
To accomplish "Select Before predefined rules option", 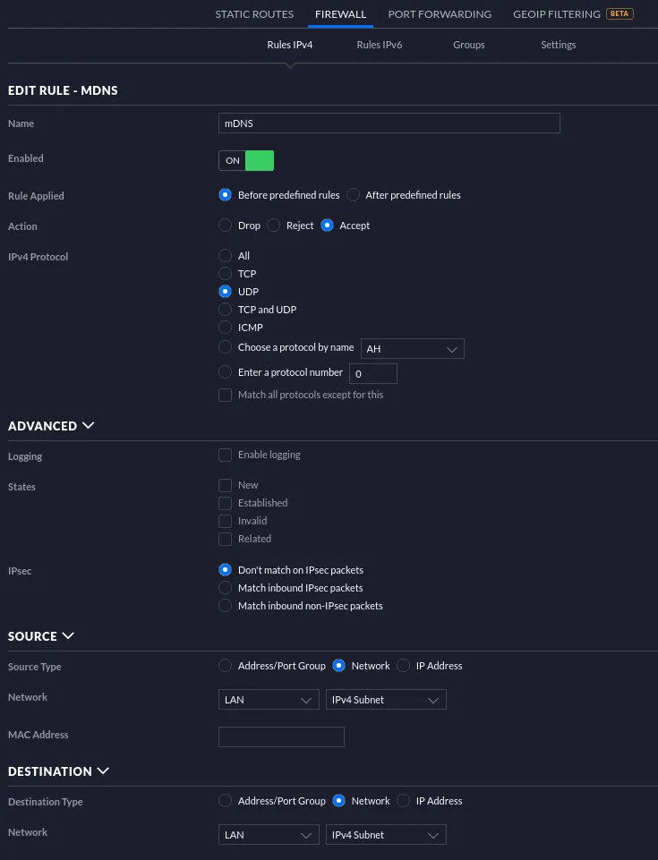I will [x=225, y=195].
